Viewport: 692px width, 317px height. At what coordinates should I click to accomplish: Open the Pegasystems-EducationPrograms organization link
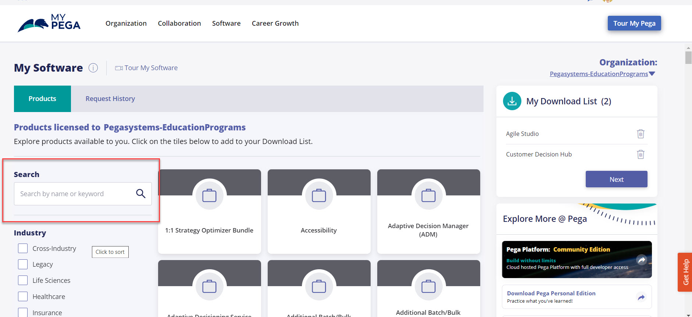click(599, 74)
